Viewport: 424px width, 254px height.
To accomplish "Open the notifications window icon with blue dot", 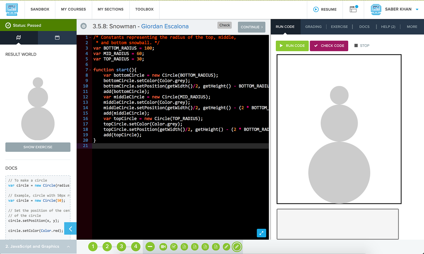I will pos(354,9).
